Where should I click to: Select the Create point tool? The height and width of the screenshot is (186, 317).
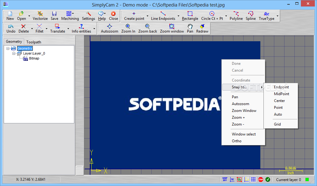pos(134,16)
